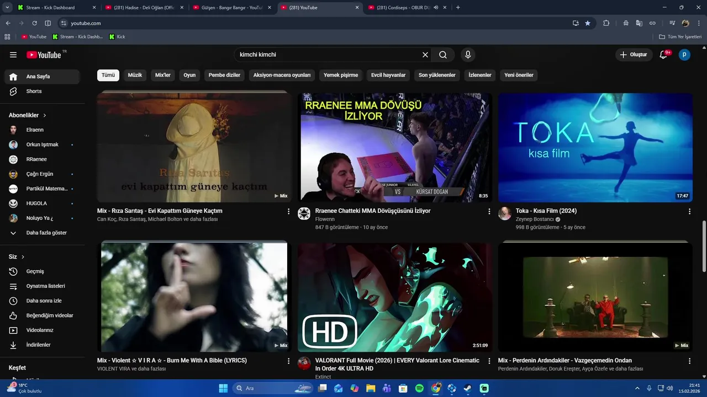Open File Explorer from the taskbar
707x397 pixels.
click(371, 388)
